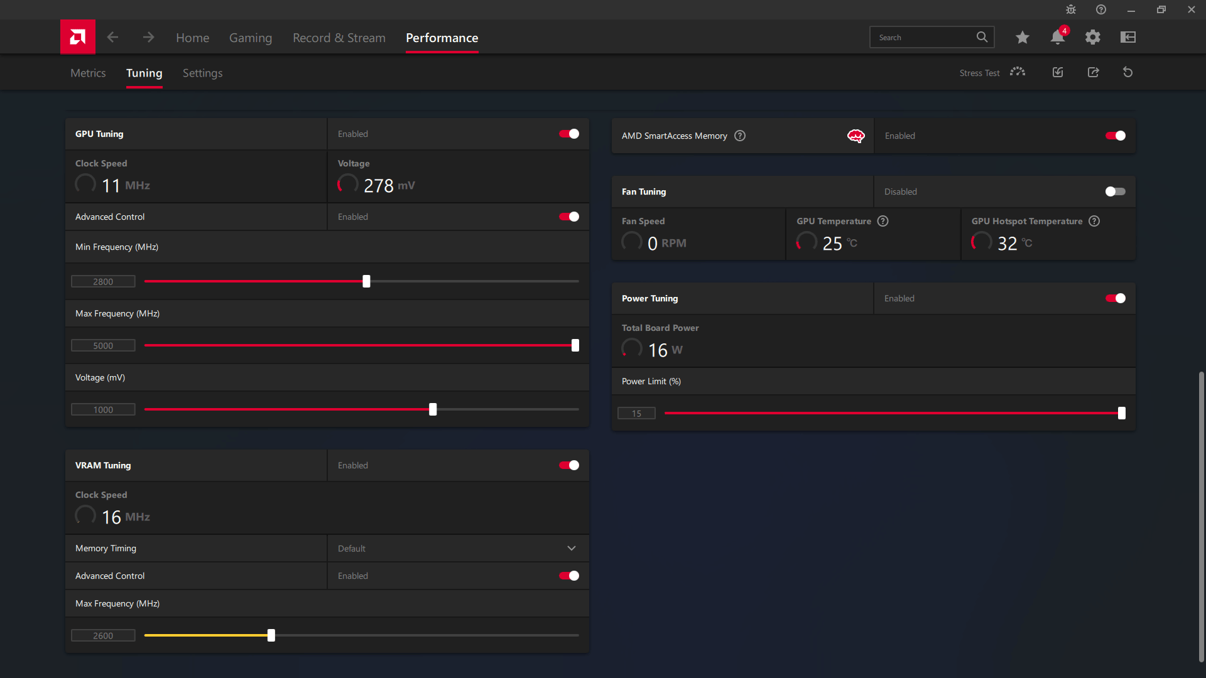Switch to the Metrics sub-tab

88,73
